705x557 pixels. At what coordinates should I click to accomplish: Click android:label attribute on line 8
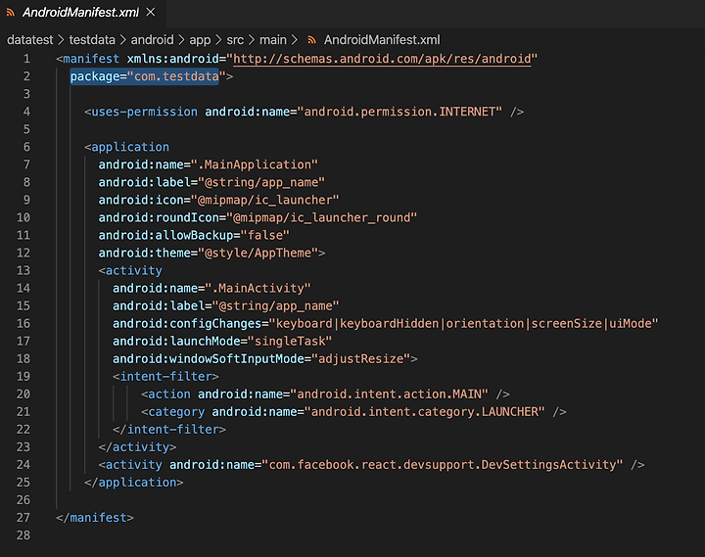coord(144,182)
